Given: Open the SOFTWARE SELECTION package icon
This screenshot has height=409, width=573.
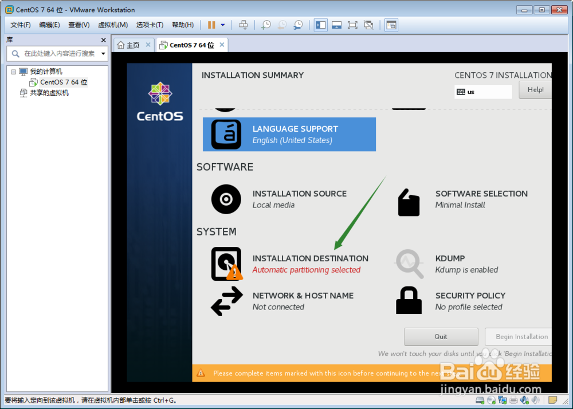Looking at the screenshot, I should 409,202.
